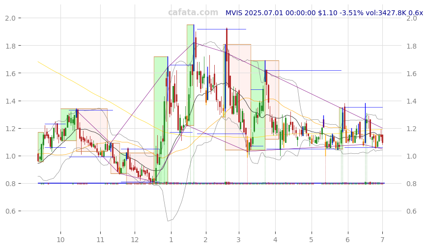
Task: Select the 1.8 label on left axis
Action: [10, 46]
